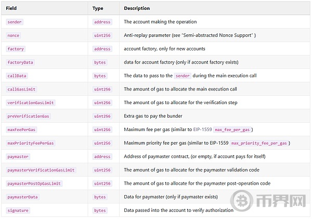The height and width of the screenshot is (219, 312).
Task: Select the max_fee_per_gas code tag
Action: pos(232,130)
